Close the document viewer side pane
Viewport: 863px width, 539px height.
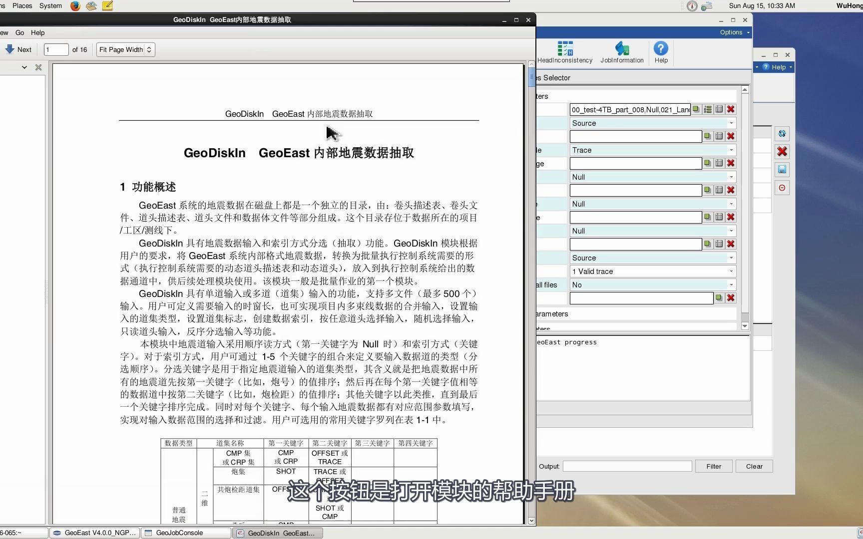pos(38,67)
